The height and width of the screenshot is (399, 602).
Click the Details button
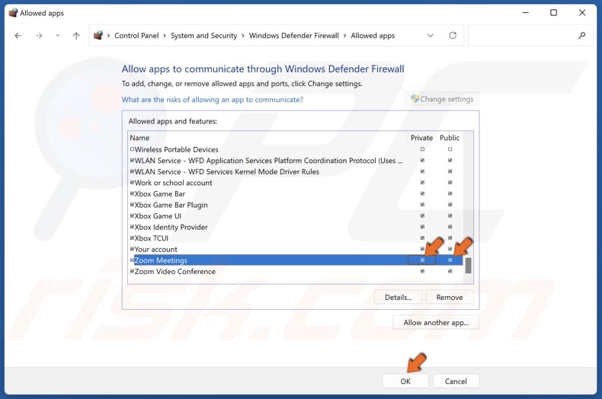pos(398,297)
